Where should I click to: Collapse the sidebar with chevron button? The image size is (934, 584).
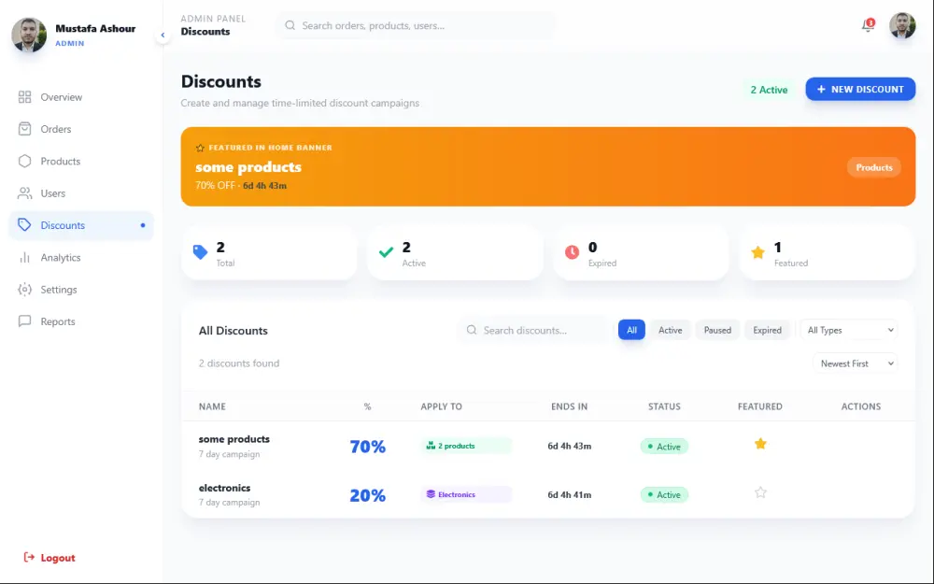[x=163, y=36]
